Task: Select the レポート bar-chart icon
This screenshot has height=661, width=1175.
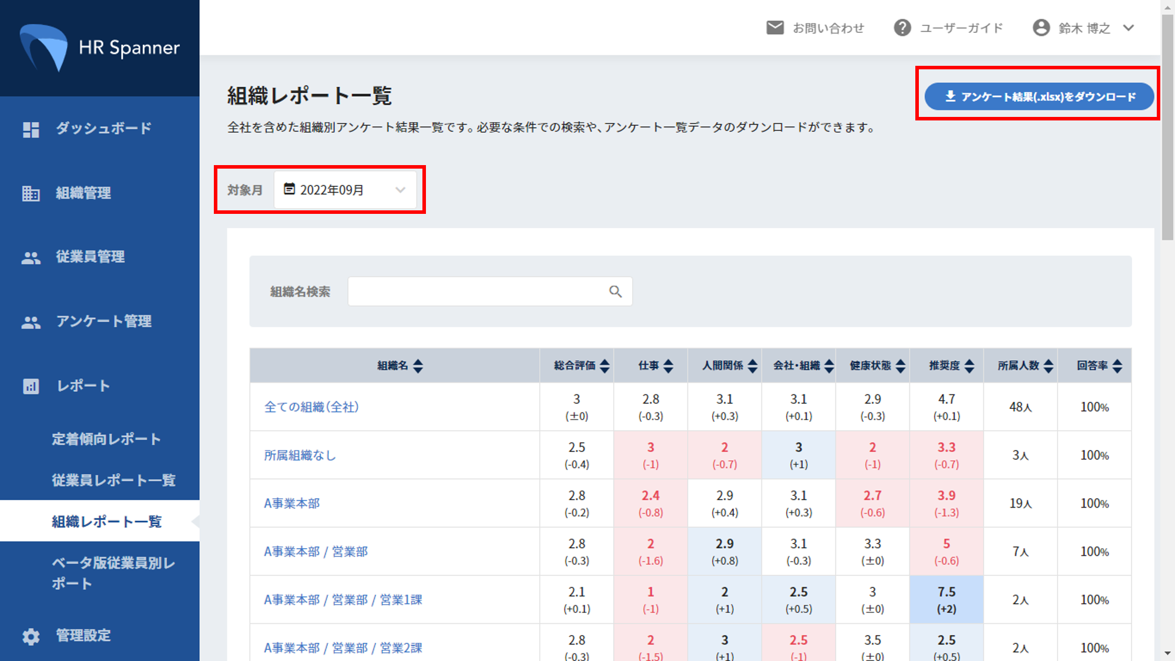Action: point(31,386)
